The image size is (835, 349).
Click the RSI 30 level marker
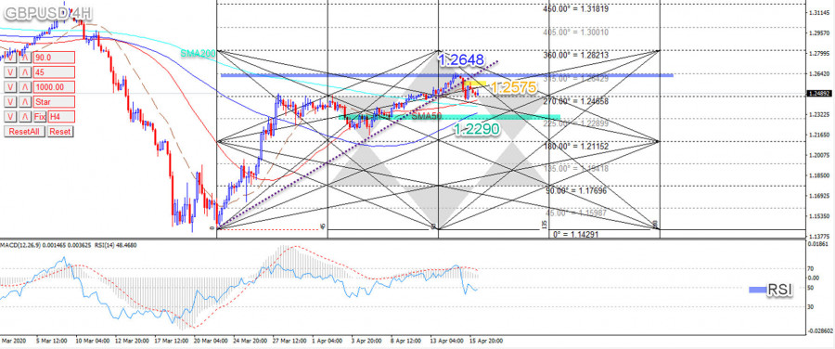pyautogui.click(x=812, y=306)
